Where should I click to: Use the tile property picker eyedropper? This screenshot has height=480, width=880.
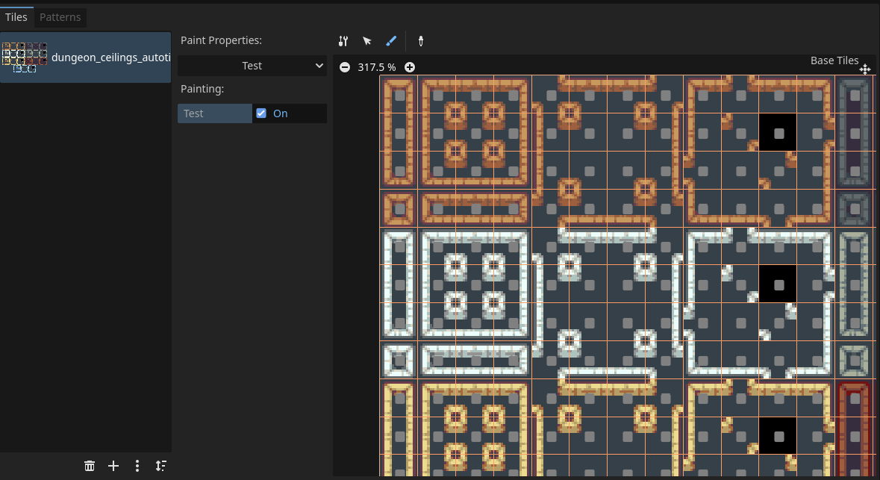click(420, 42)
